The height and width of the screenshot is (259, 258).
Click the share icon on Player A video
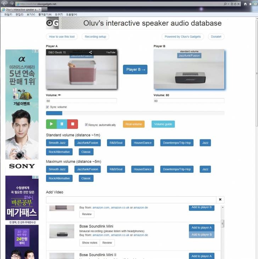point(90,52)
